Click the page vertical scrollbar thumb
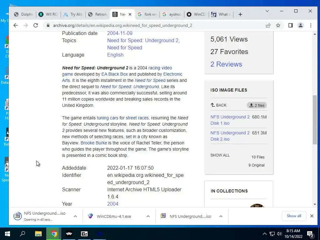This screenshot has width=320, height=240. [315, 120]
